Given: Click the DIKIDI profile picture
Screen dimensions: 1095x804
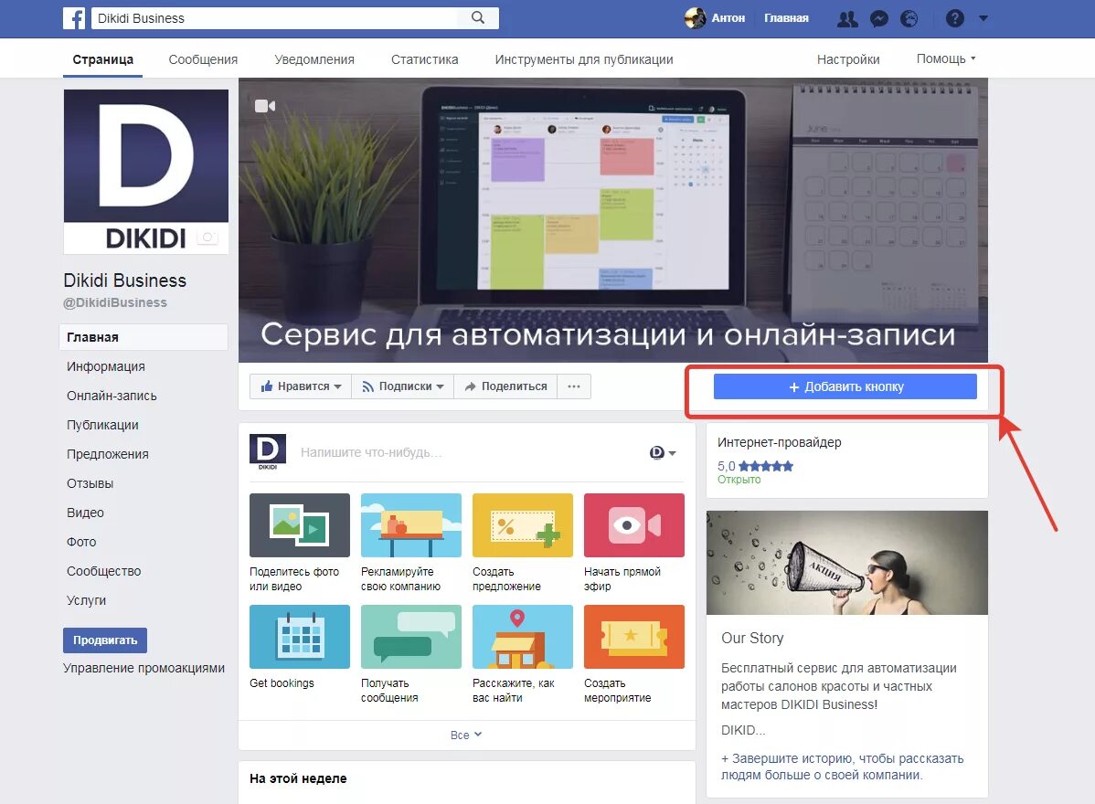Looking at the screenshot, I should pos(146,171).
